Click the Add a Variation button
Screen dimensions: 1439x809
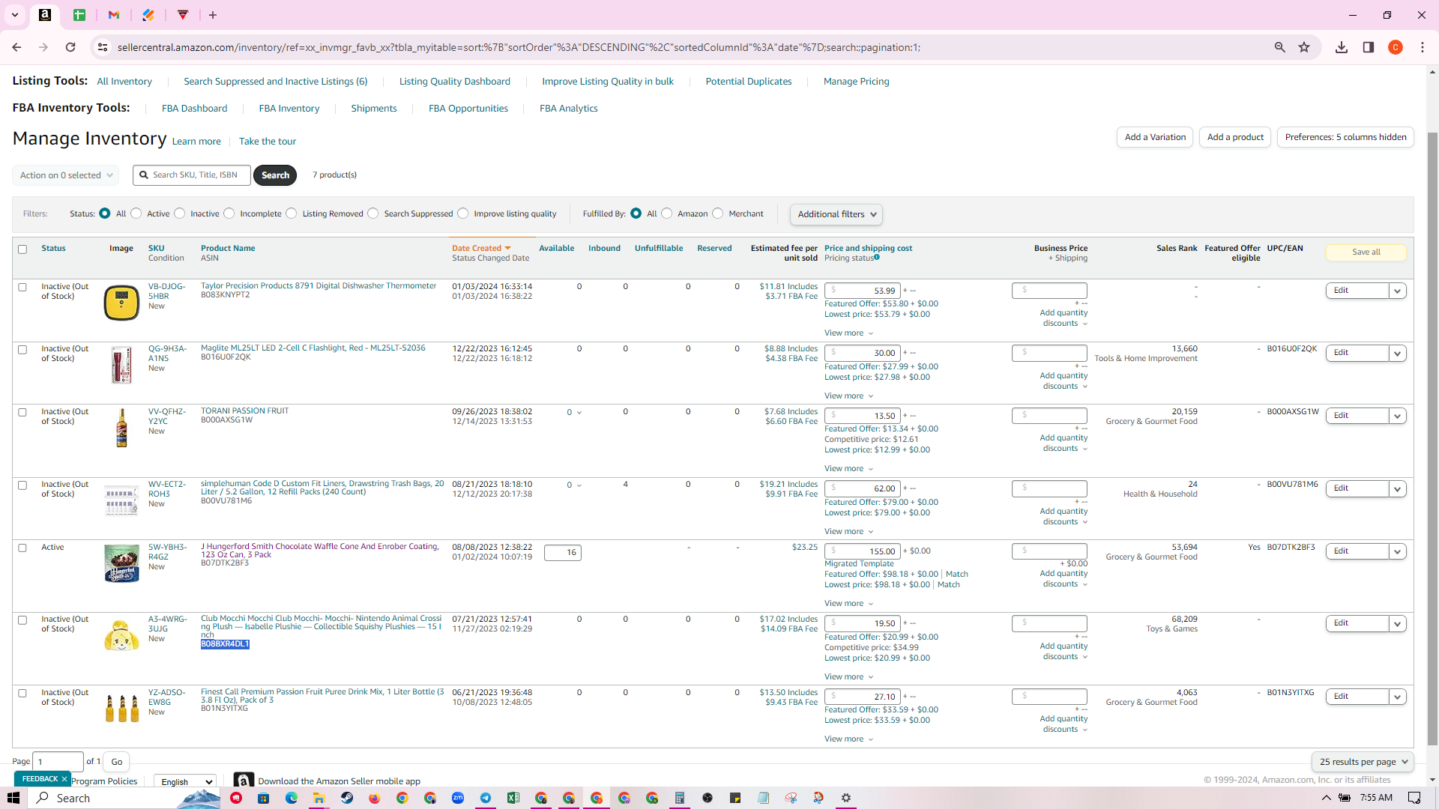click(x=1156, y=137)
